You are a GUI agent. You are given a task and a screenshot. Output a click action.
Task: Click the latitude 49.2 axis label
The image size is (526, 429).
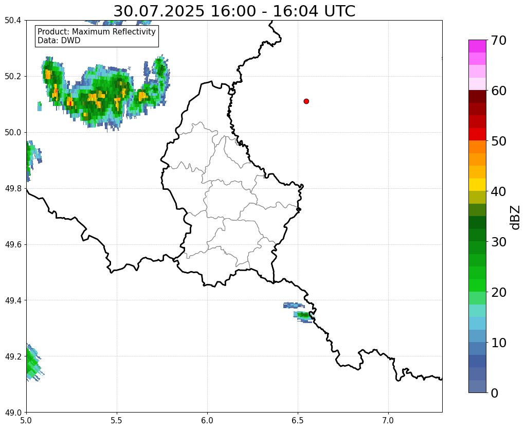[13, 356]
